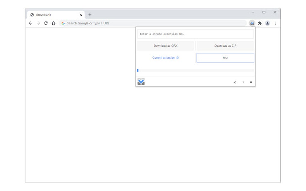Open the question mark help icon

pyautogui.click(x=243, y=82)
